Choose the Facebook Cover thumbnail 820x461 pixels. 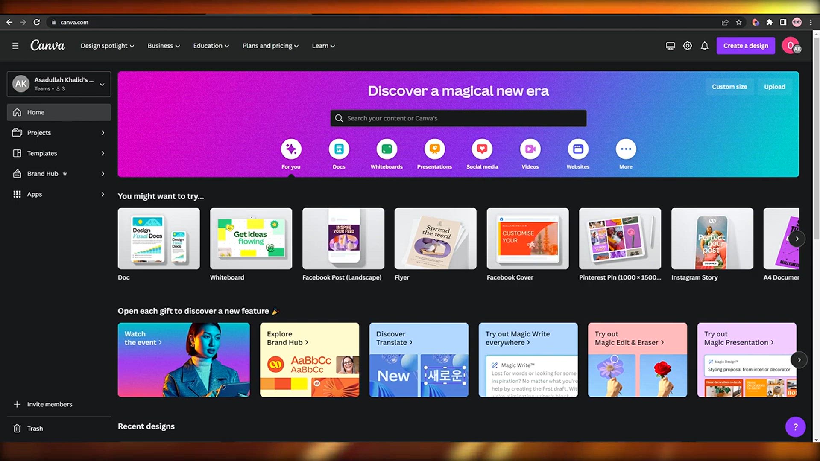[x=528, y=239]
